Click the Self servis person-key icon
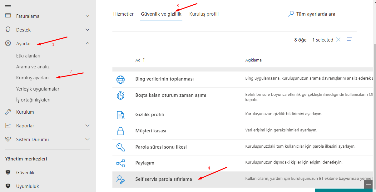Viewport: 376px width, 192px height. pyautogui.click(x=120, y=179)
